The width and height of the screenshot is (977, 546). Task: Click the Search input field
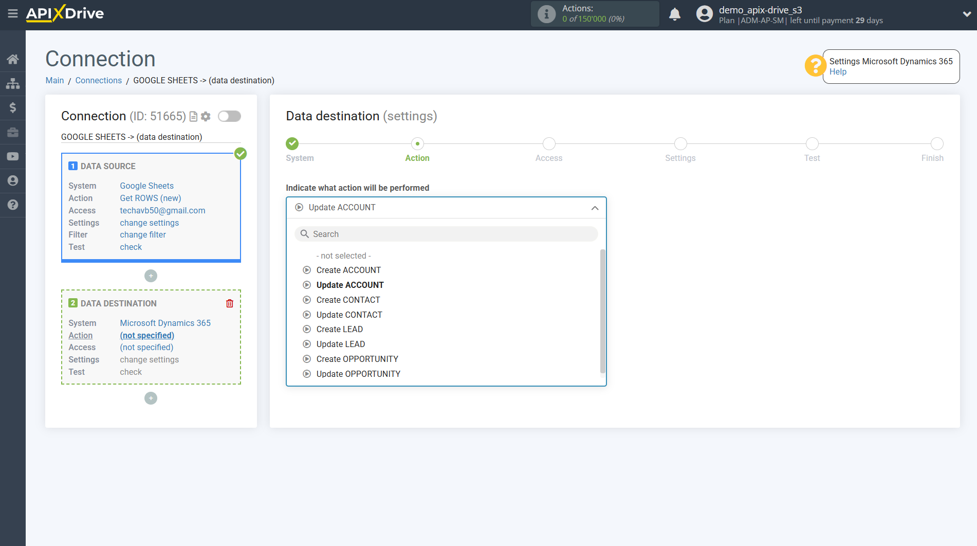coord(446,234)
